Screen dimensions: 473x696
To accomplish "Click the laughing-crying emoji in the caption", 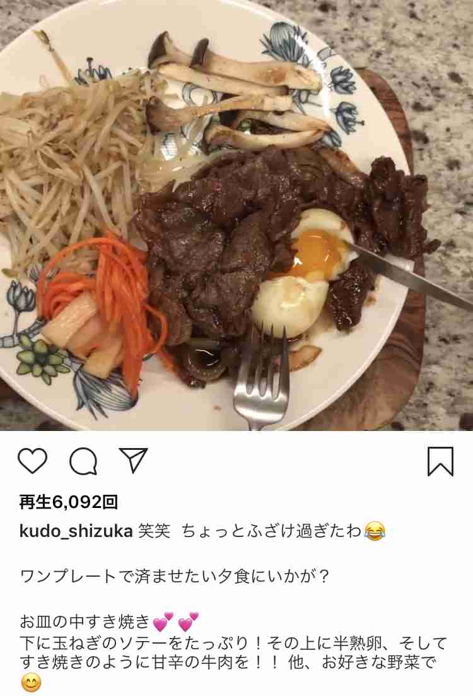I will click(x=375, y=531).
